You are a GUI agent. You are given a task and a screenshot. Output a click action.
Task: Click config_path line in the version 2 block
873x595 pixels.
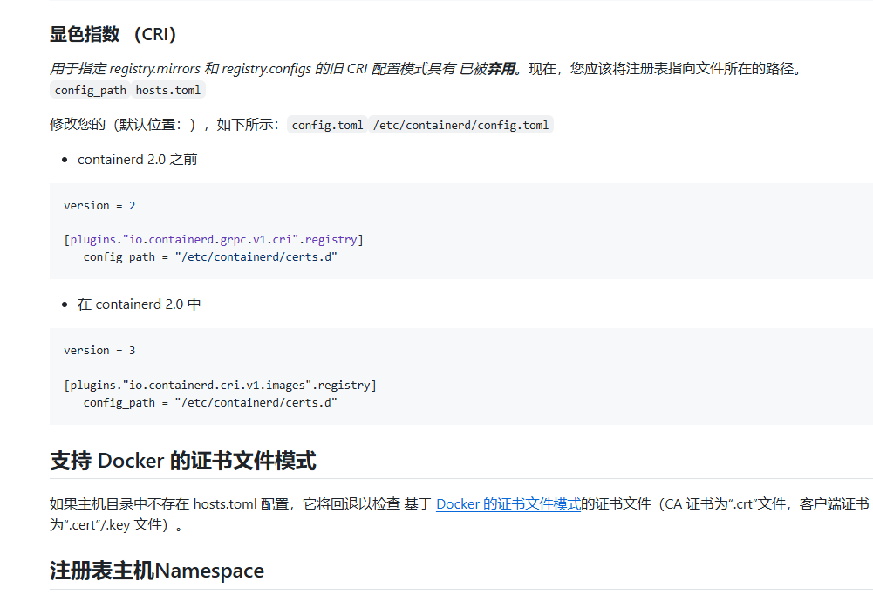point(209,256)
